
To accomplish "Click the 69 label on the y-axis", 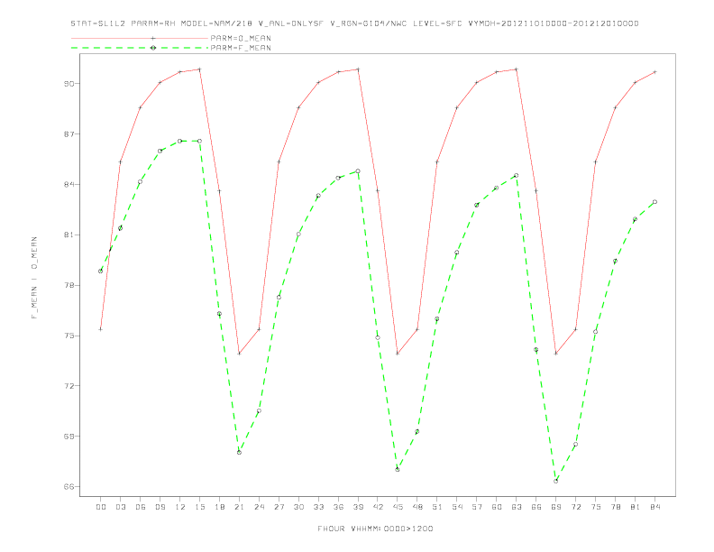I will click(69, 437).
